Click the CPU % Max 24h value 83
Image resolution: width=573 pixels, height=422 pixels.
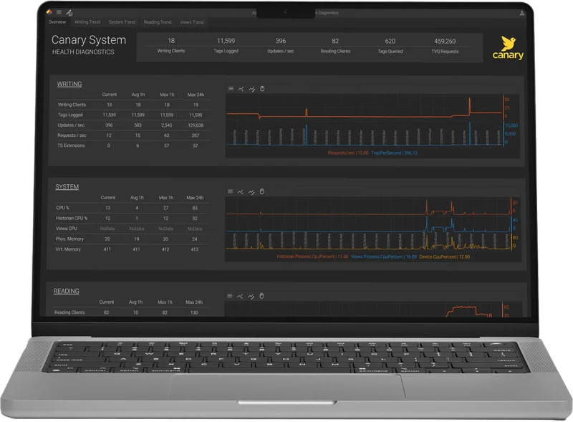[x=195, y=208]
